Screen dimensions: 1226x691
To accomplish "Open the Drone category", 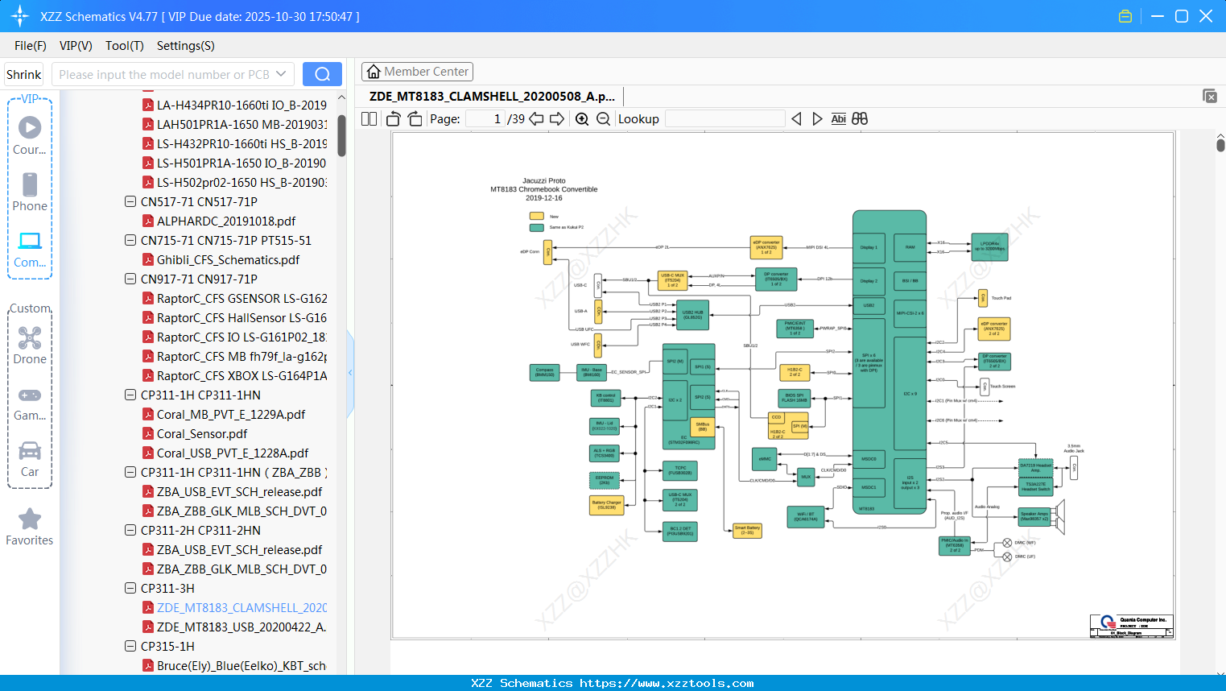I will [30, 345].
